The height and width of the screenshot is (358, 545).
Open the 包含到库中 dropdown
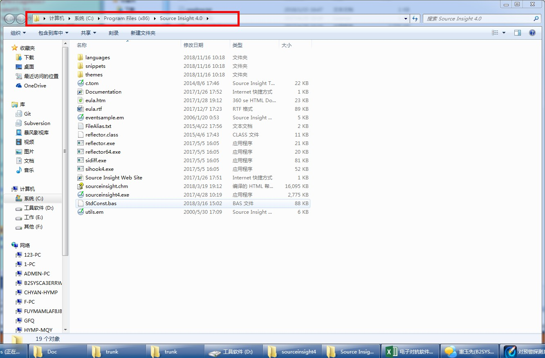pos(54,33)
